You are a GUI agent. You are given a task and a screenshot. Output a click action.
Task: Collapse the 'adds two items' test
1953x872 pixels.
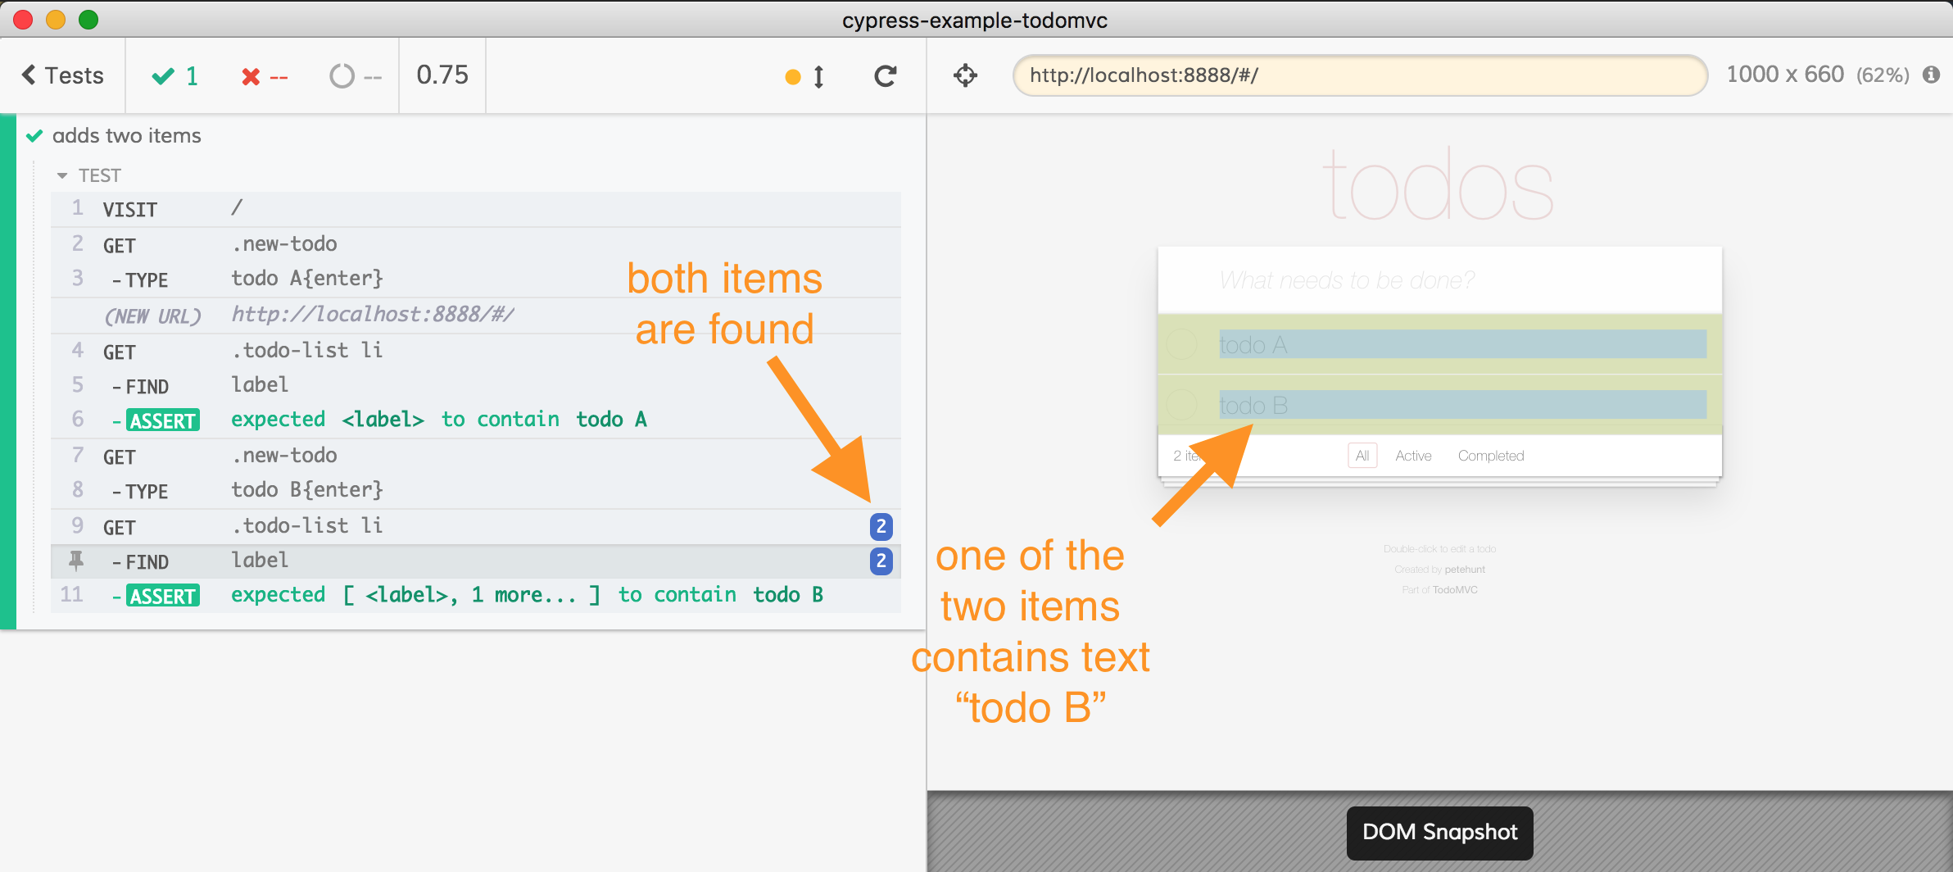(x=126, y=135)
